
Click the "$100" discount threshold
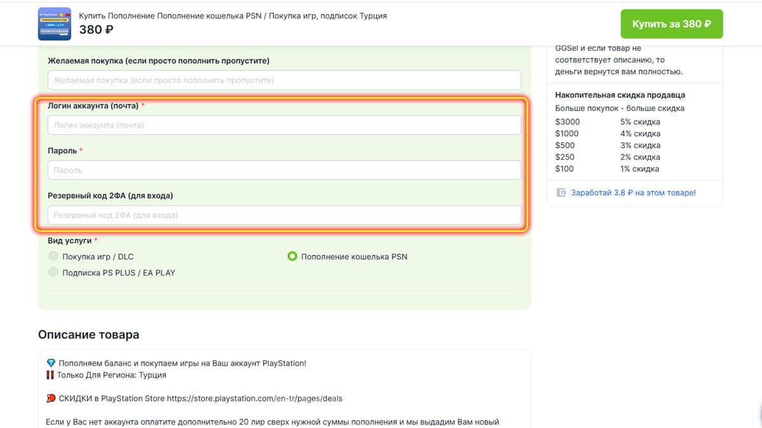(x=565, y=169)
